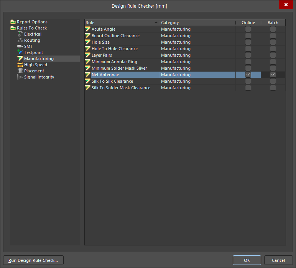Select the Net Antennae rule name
Image resolution: width=296 pixels, height=268 pixels.
105,75
